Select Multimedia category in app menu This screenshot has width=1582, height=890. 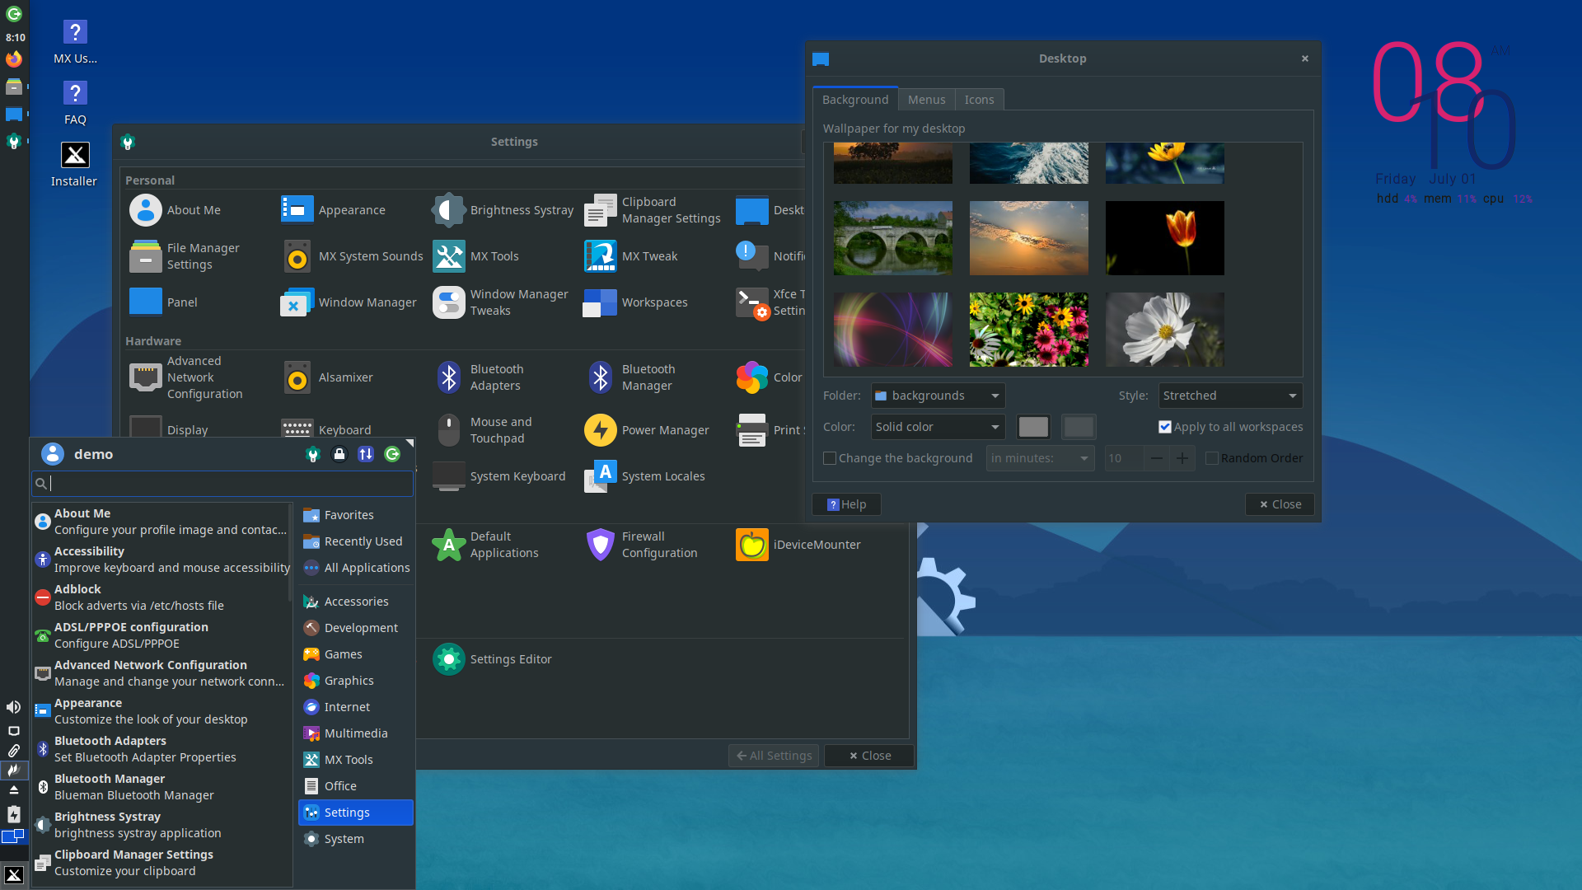(355, 733)
